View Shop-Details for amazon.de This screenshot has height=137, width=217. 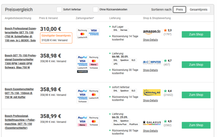[150, 40]
